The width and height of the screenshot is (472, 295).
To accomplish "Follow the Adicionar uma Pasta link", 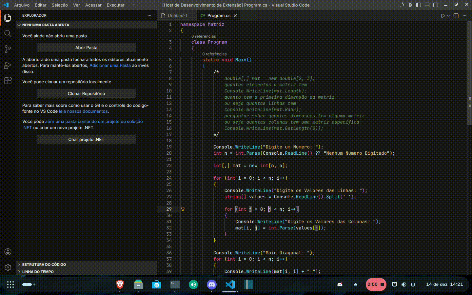I will (110, 66).
